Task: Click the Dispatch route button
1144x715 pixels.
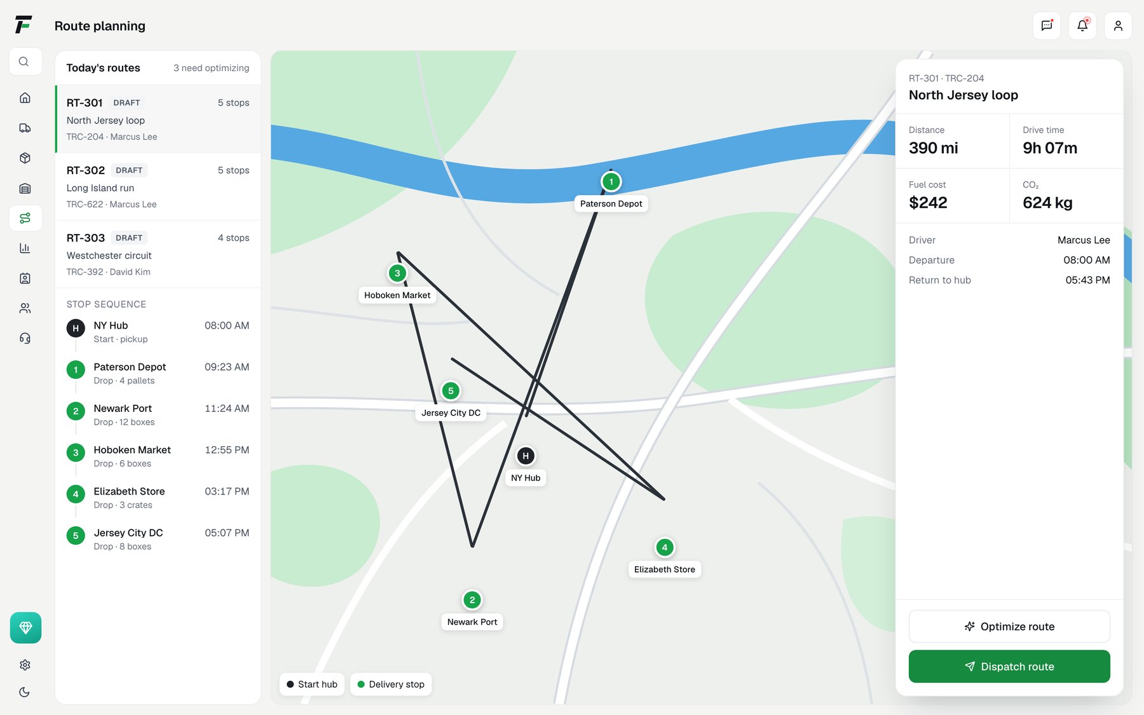Action: (x=1009, y=666)
